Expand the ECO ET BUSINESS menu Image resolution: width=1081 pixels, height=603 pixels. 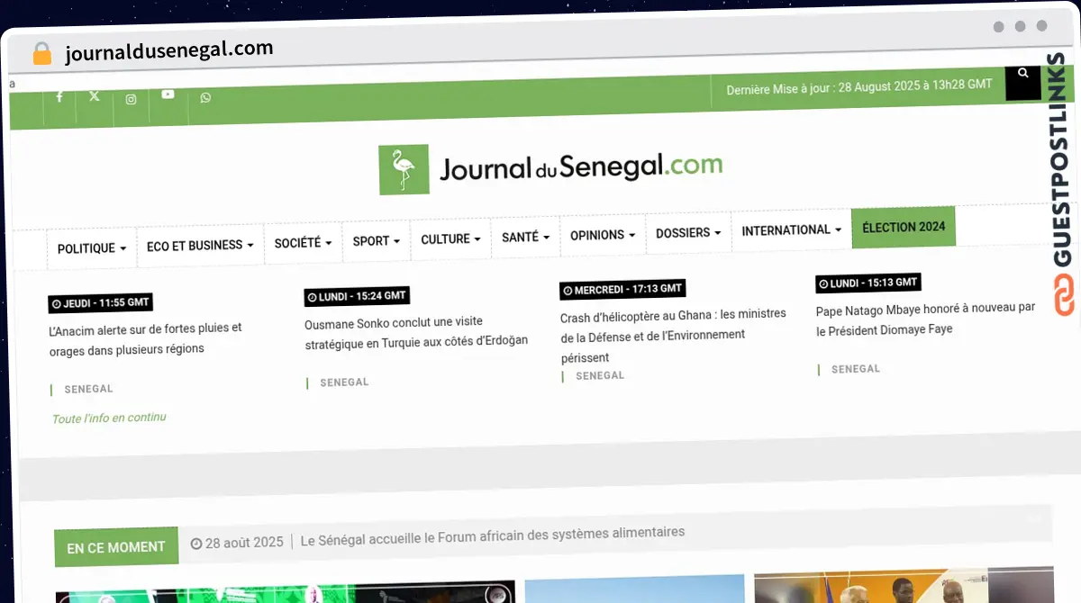point(200,245)
